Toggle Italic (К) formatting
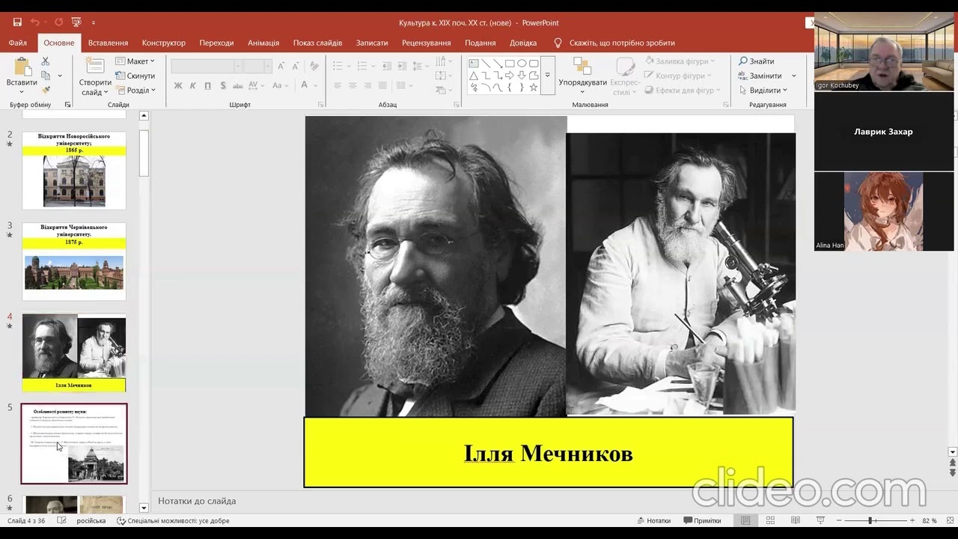The width and height of the screenshot is (958, 539). click(x=193, y=86)
